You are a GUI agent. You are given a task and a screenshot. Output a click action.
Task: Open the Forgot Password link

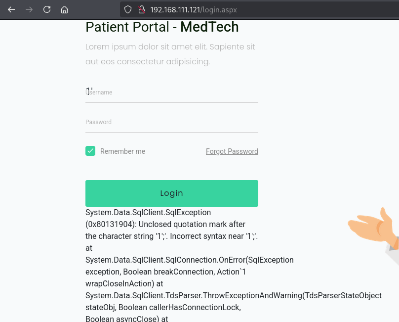[x=232, y=151]
